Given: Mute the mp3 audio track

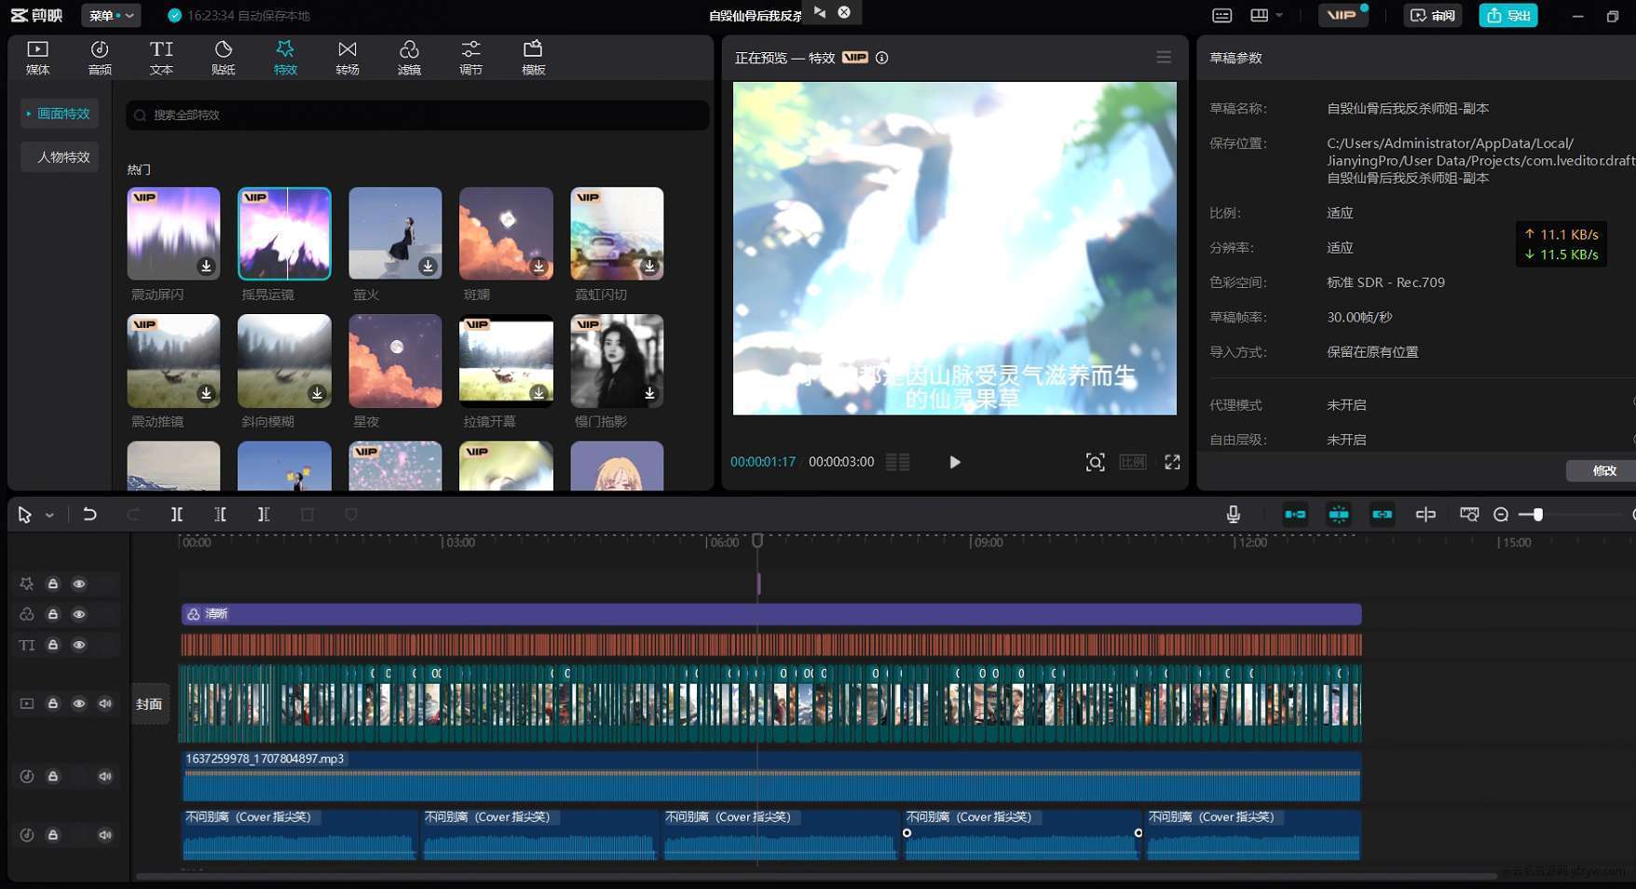Looking at the screenshot, I should (x=105, y=776).
